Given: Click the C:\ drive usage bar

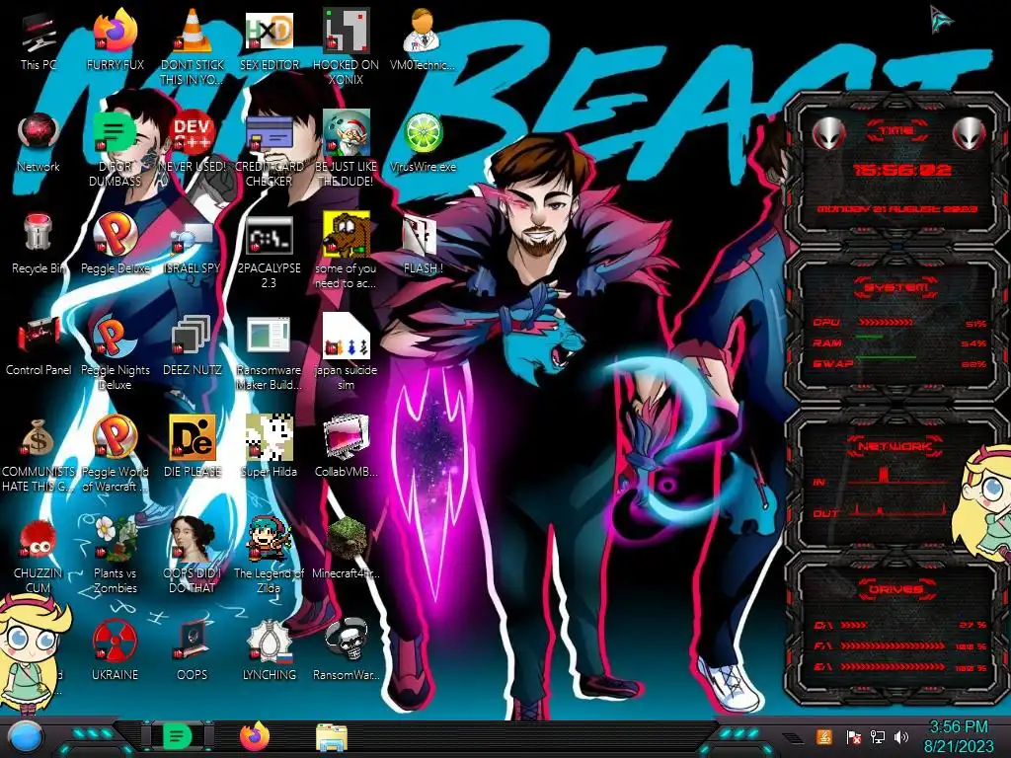Looking at the screenshot, I should pos(854,625).
